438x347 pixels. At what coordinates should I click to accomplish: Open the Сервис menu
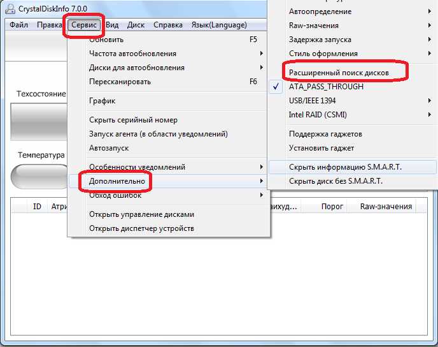click(84, 25)
